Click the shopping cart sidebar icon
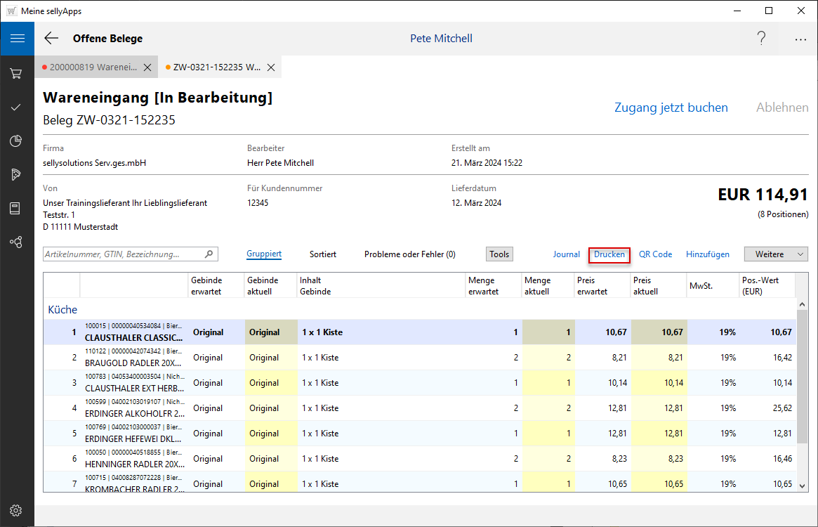This screenshot has height=527, width=818. point(17,73)
